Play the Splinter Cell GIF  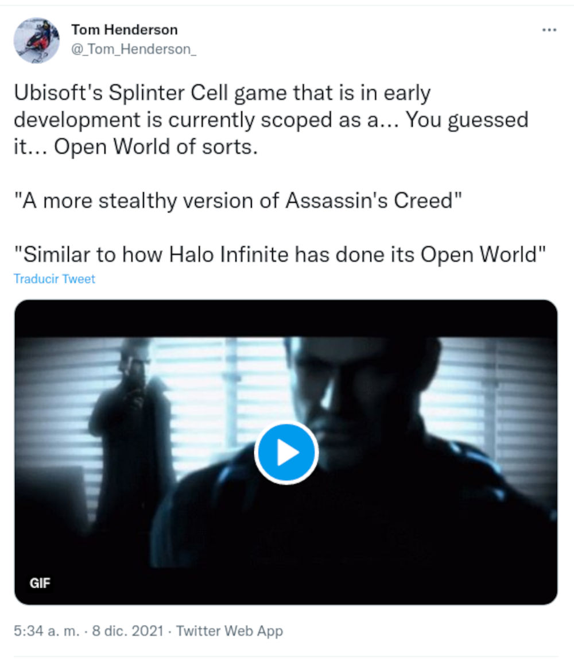286,453
